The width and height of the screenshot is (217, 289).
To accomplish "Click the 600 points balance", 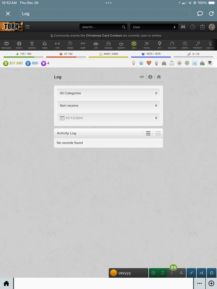I will tap(35, 63).
